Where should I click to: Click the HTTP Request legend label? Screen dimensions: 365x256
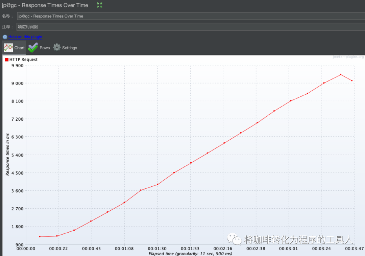click(x=23, y=60)
